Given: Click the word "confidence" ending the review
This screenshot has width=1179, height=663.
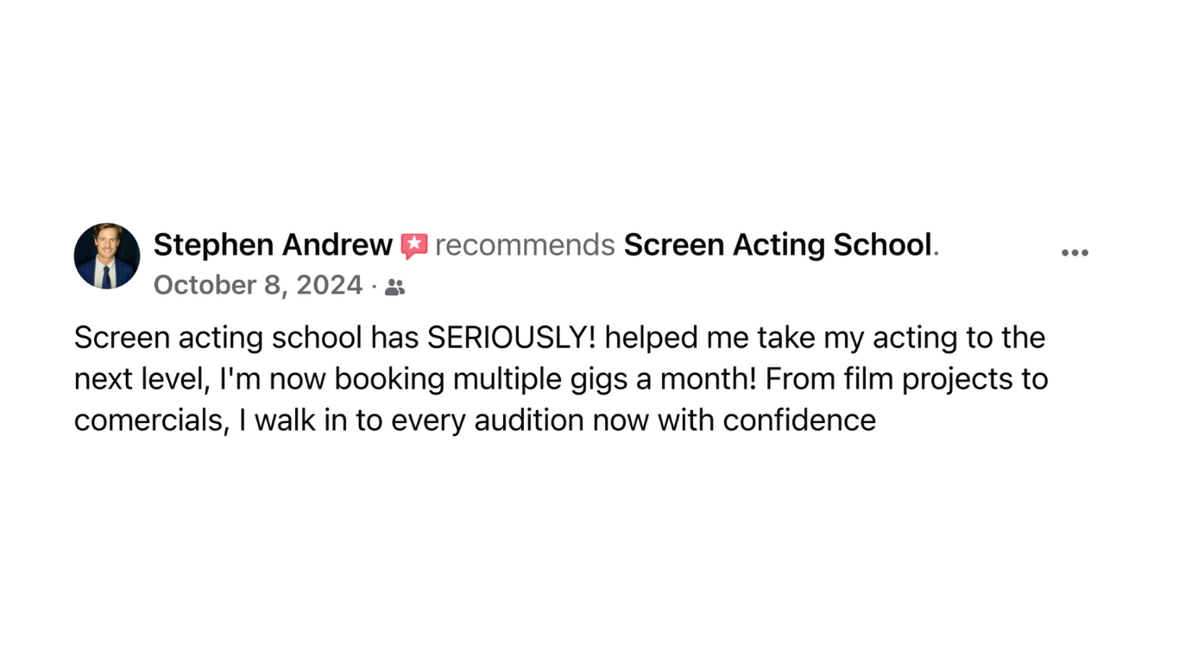Looking at the screenshot, I should 799,420.
